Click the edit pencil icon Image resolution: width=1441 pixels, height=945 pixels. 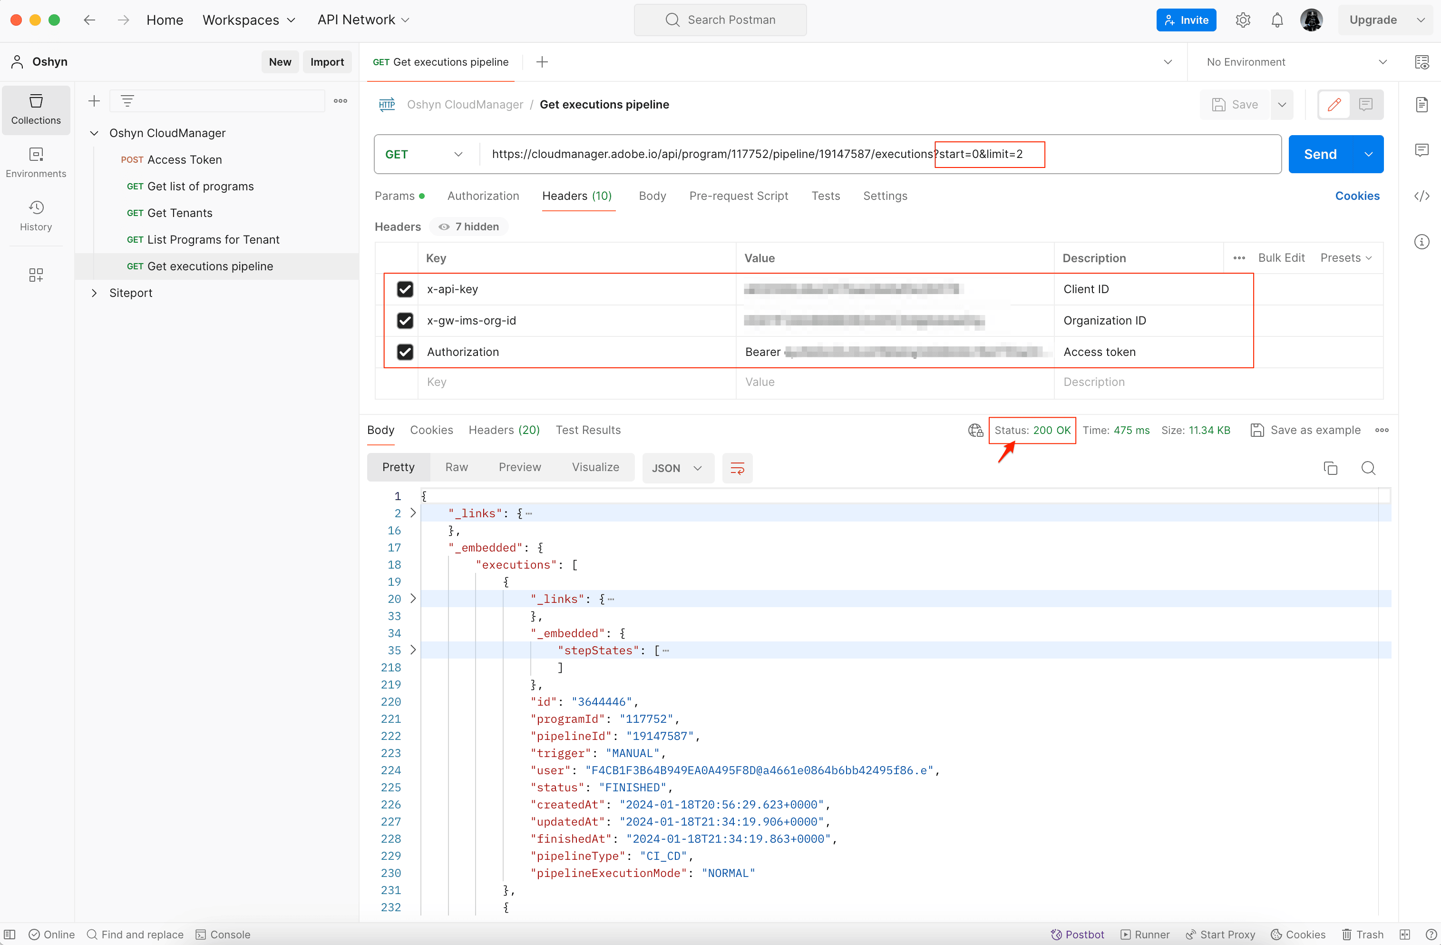(x=1334, y=105)
